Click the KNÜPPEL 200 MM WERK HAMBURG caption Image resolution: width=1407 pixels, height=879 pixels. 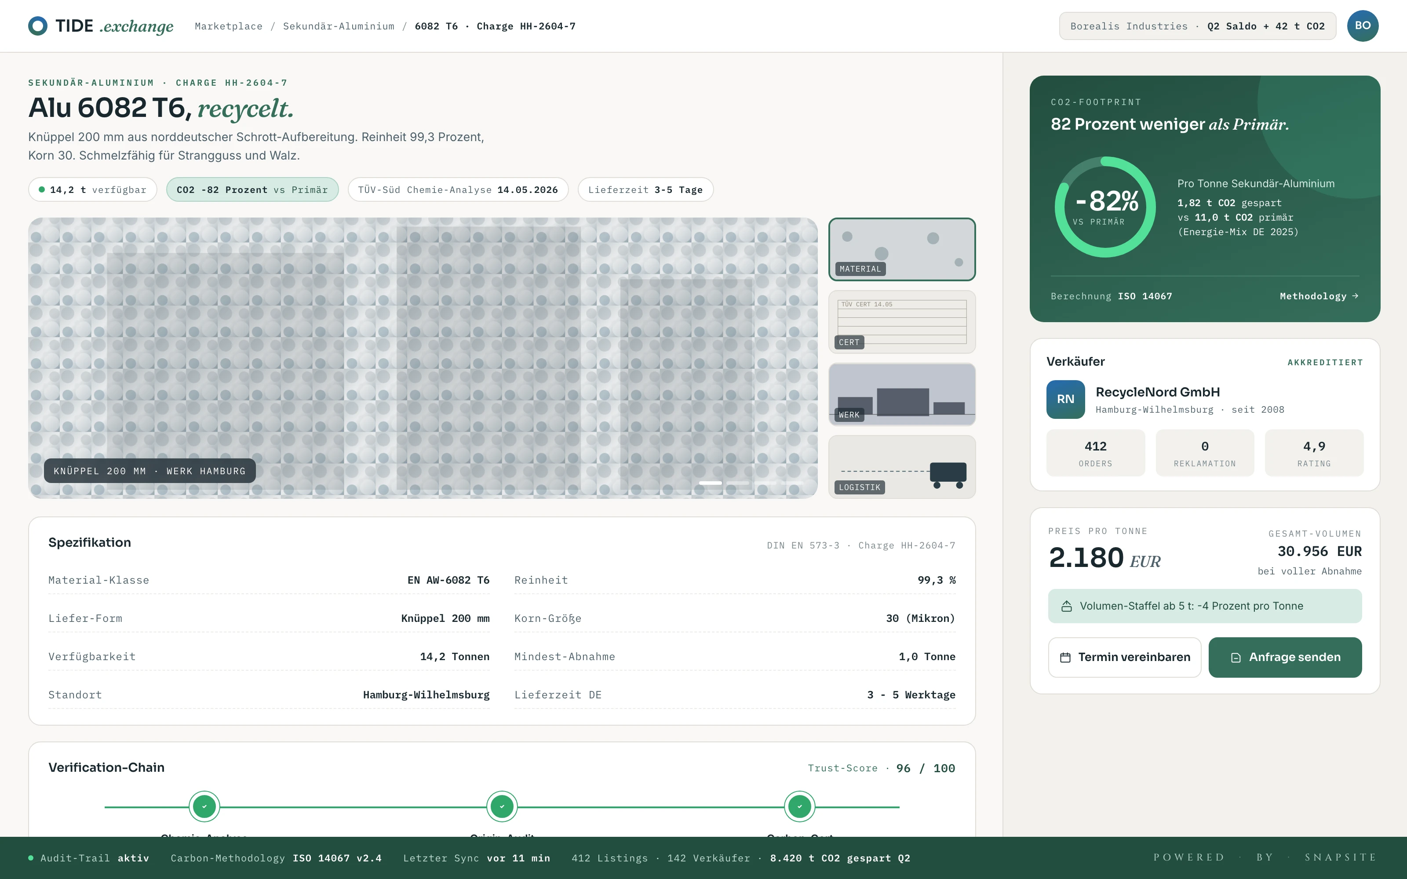pyautogui.click(x=149, y=471)
